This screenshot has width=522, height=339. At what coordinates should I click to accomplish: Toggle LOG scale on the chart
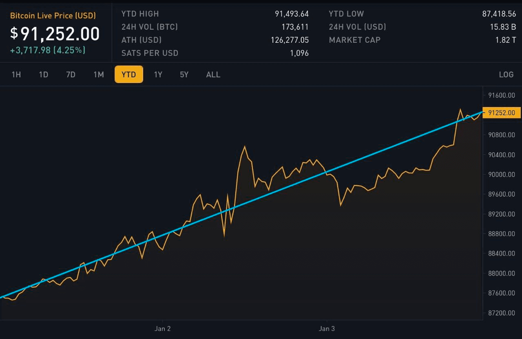click(x=506, y=74)
